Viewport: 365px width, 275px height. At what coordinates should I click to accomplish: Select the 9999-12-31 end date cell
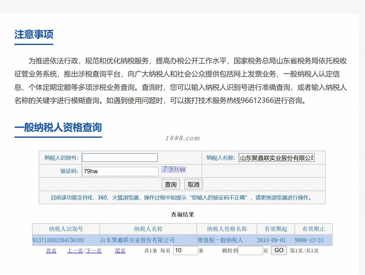point(313,240)
